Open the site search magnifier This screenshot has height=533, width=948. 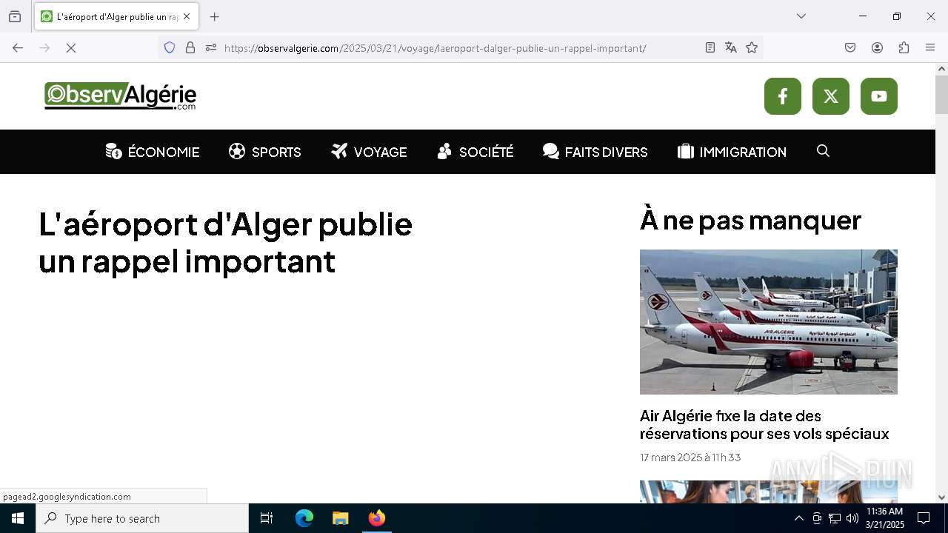(x=823, y=151)
